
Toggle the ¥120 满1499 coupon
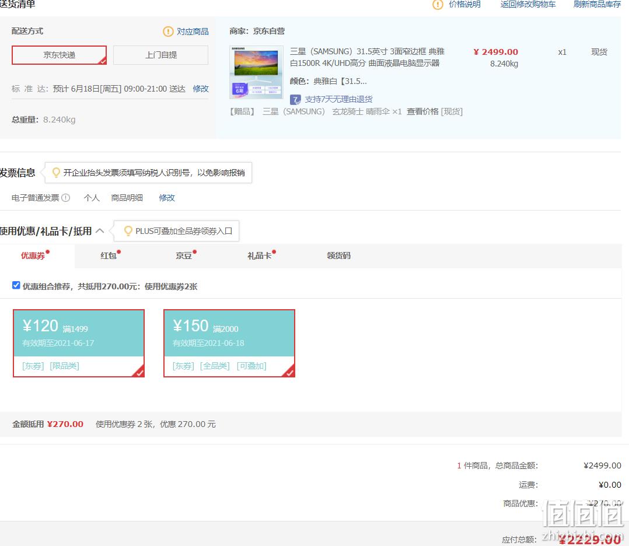pyautogui.click(x=79, y=343)
